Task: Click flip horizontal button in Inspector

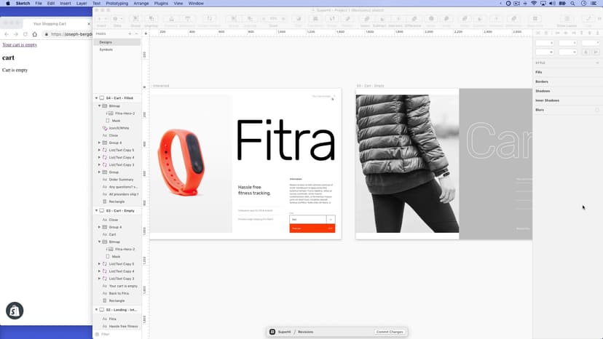Action: (586, 52)
